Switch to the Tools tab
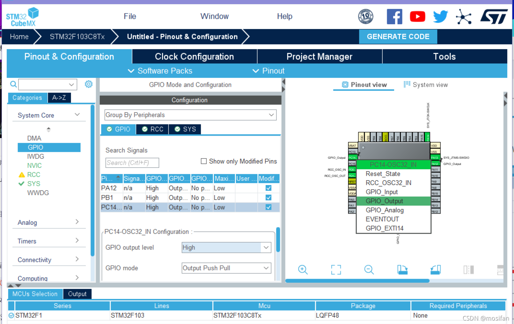The image size is (514, 324). pyautogui.click(x=444, y=56)
